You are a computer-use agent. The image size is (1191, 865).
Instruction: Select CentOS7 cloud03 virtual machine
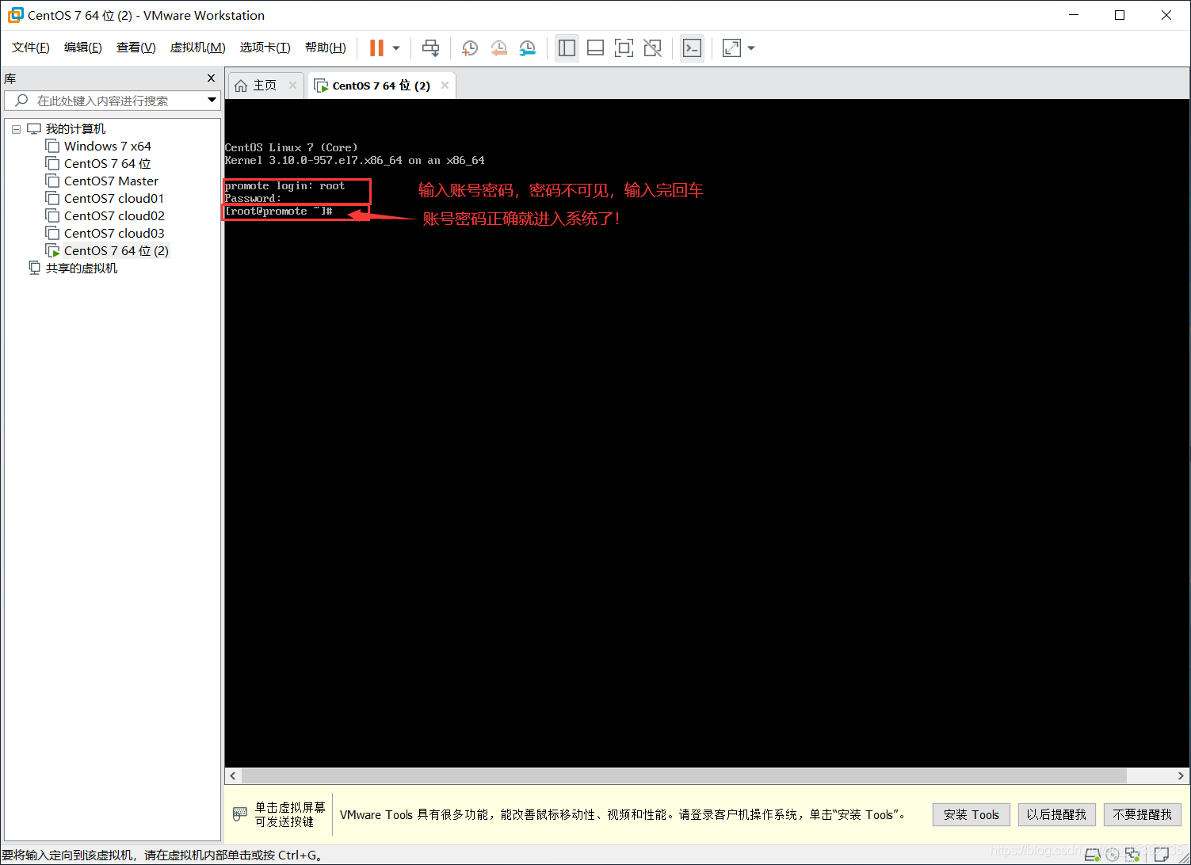coord(114,233)
